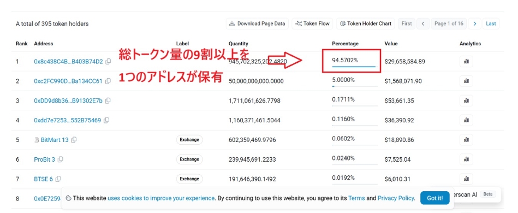Open Terms link in cookie banner

[x=356, y=198]
